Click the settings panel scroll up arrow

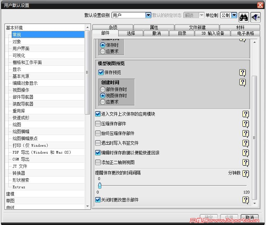(x=255, y=42)
